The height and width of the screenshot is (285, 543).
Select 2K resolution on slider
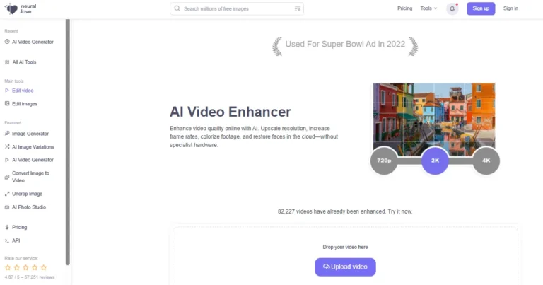click(435, 161)
